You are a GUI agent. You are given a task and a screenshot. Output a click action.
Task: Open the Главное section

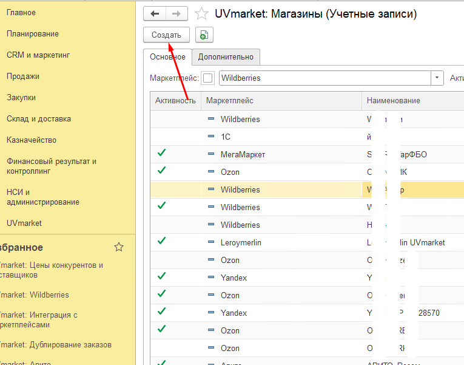pos(21,13)
